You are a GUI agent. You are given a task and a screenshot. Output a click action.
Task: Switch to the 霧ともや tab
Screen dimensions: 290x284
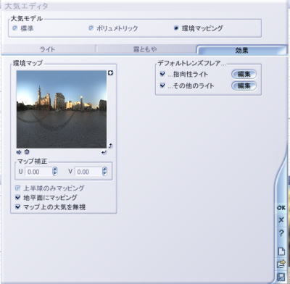click(x=145, y=49)
